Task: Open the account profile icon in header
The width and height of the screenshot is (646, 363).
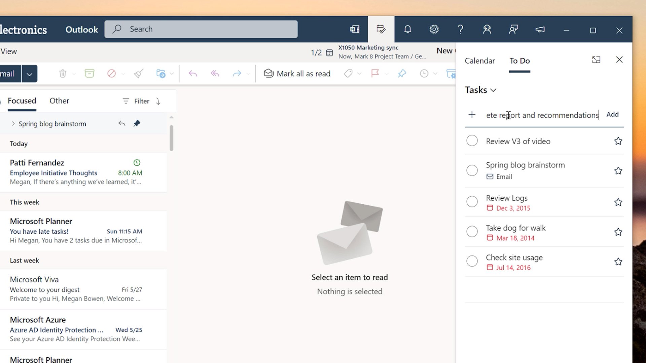Action: pyautogui.click(x=487, y=29)
